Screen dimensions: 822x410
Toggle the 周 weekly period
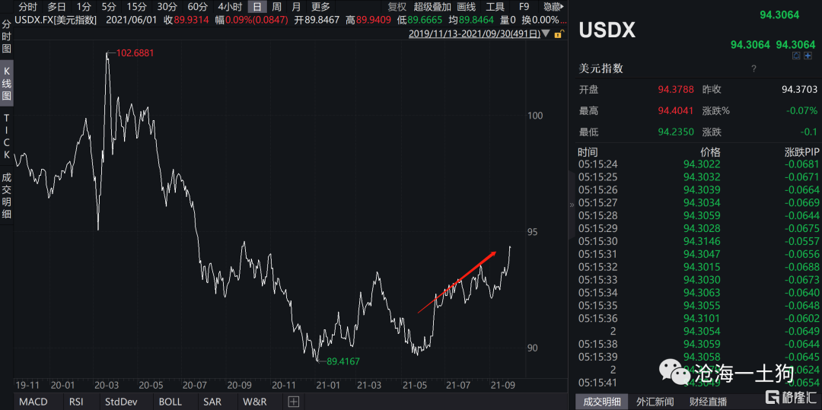pos(276,7)
